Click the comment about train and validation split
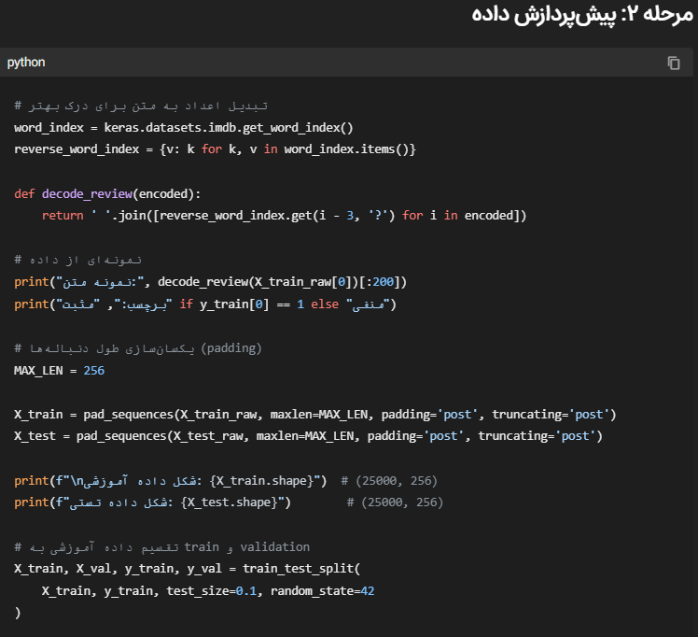 [161, 547]
